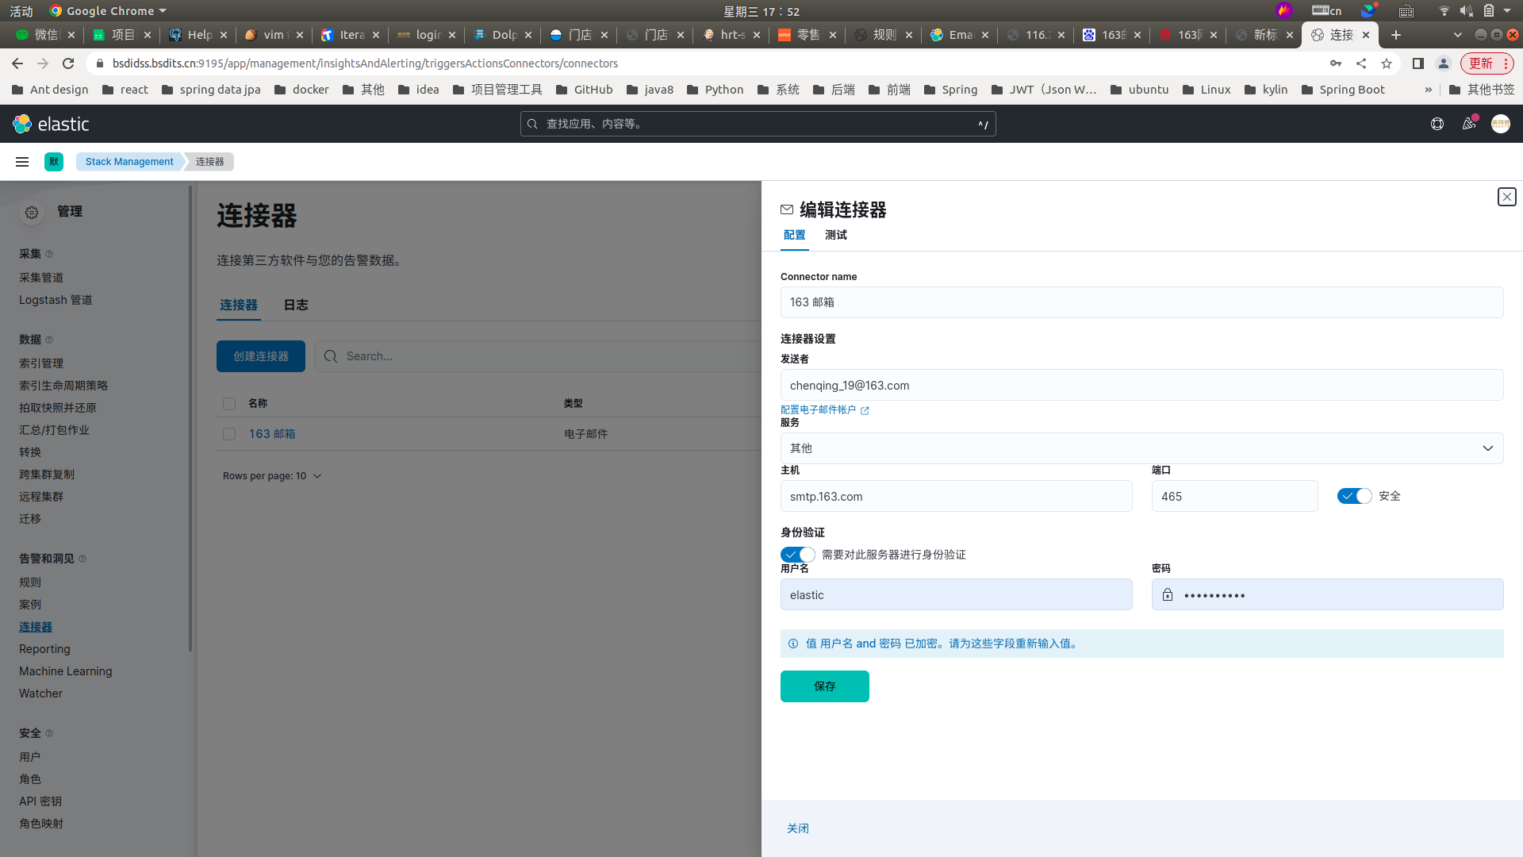Switch to the 测试 tab
The image size is (1523, 857).
coord(835,235)
